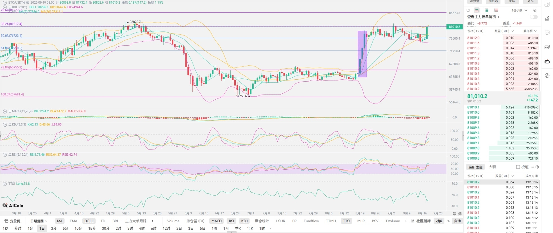553x233 pixels.
Task: Open the rising chart icon in right sidebar
Action: pos(547,19)
